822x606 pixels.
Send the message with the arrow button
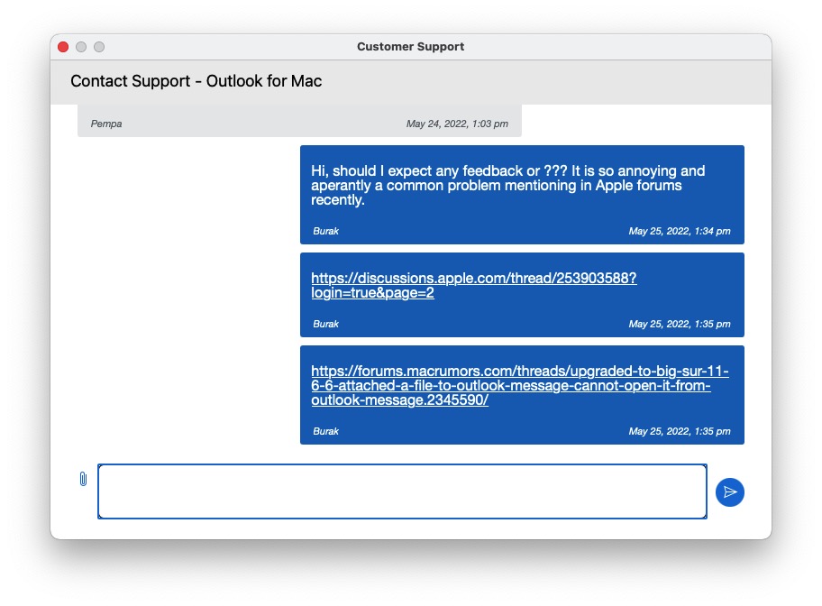[x=730, y=492]
